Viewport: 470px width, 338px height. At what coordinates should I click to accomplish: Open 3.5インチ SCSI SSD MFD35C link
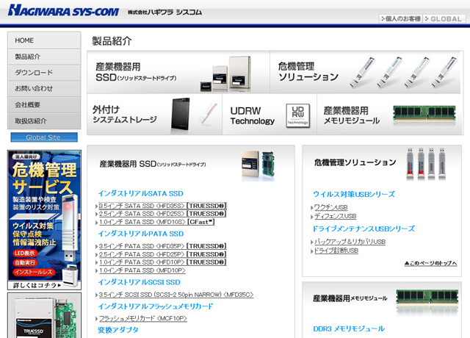(x=176, y=295)
